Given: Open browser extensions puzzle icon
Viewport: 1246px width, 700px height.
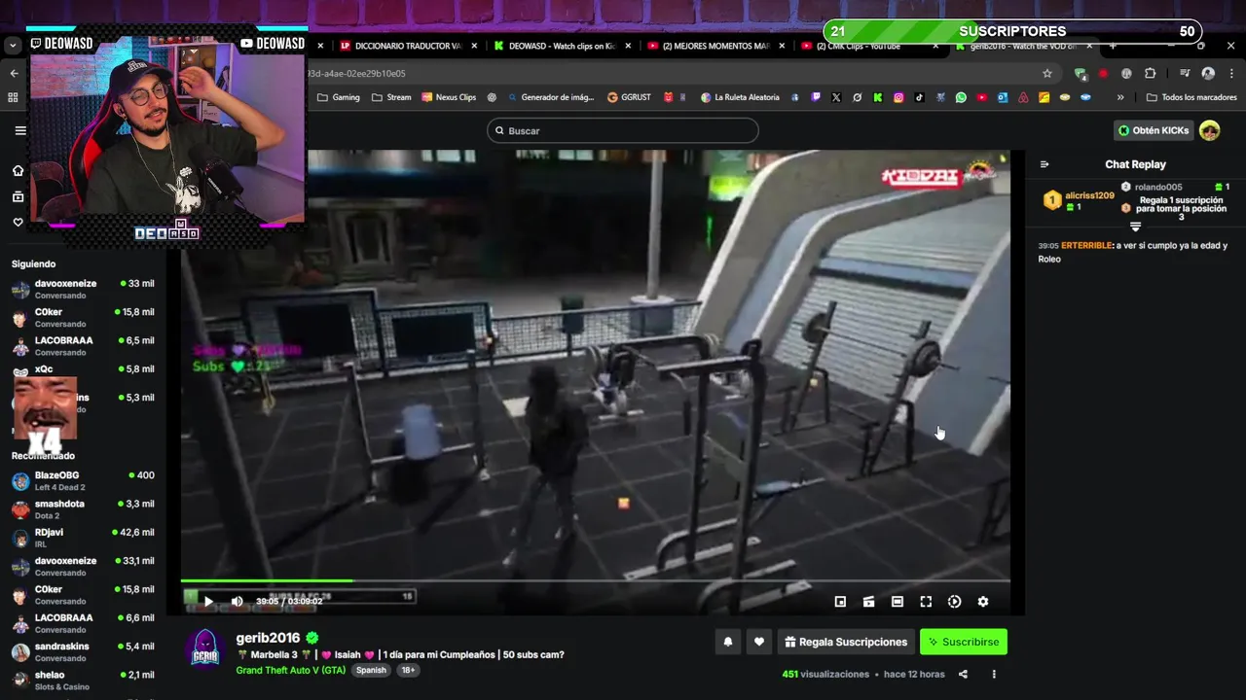Looking at the screenshot, I should pos(1150,73).
